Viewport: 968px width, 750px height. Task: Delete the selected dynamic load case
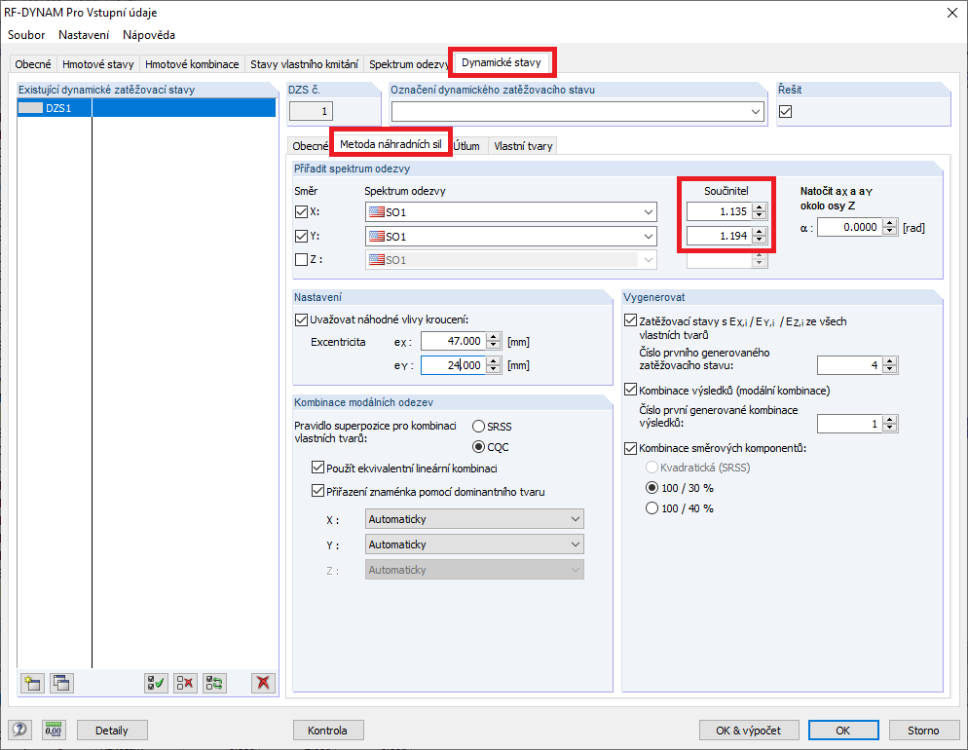(264, 683)
